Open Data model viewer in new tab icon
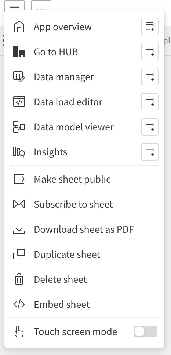Viewport: 171px width, 355px height. click(x=150, y=127)
